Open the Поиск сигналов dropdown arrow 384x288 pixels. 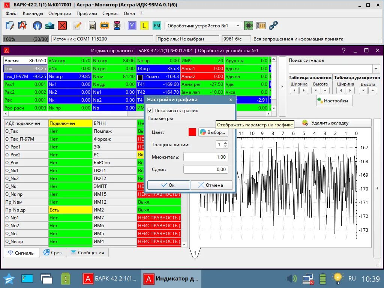376,69
